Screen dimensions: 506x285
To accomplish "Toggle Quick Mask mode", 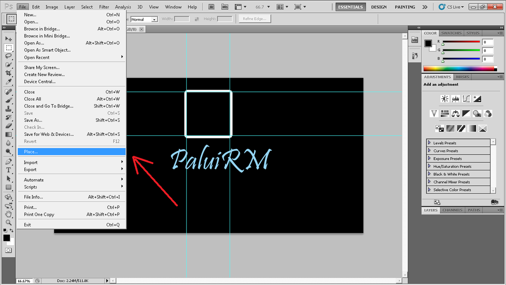I will [x=8, y=251].
